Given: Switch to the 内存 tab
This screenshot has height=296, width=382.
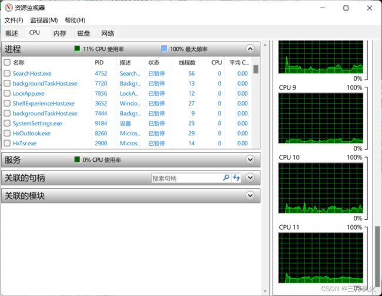Looking at the screenshot, I should (60, 33).
